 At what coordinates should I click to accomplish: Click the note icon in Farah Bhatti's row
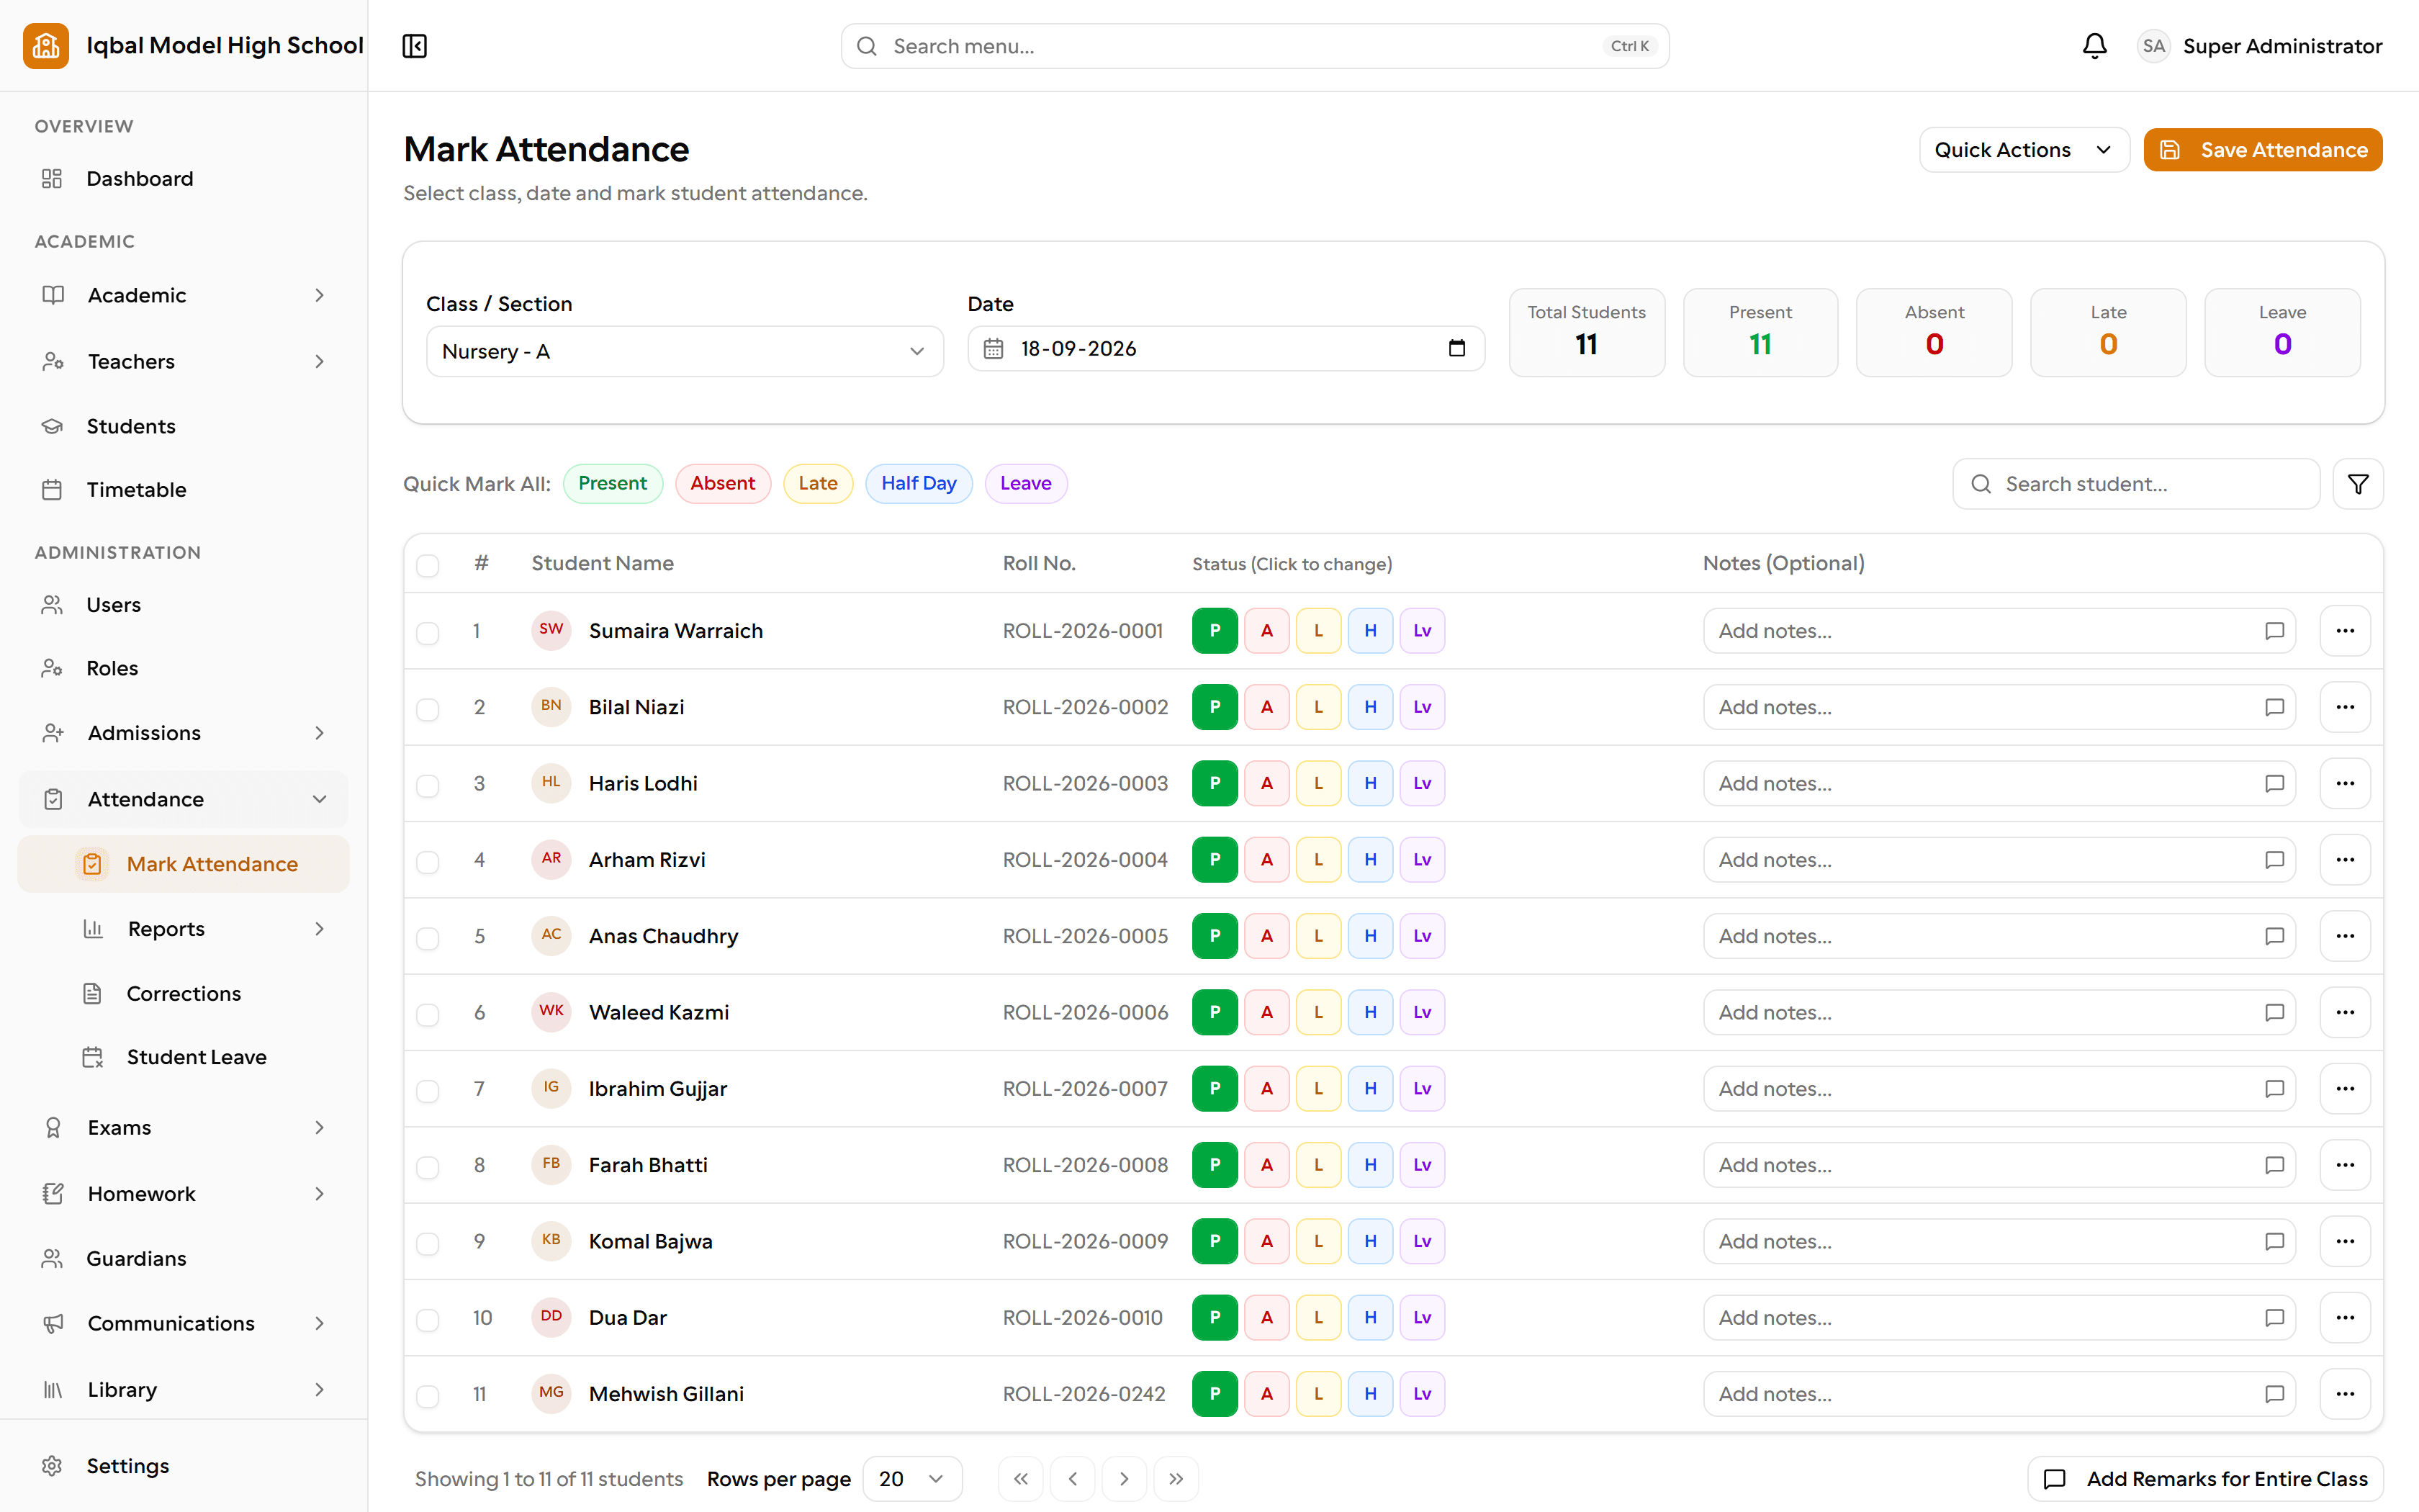[x=2274, y=1165]
